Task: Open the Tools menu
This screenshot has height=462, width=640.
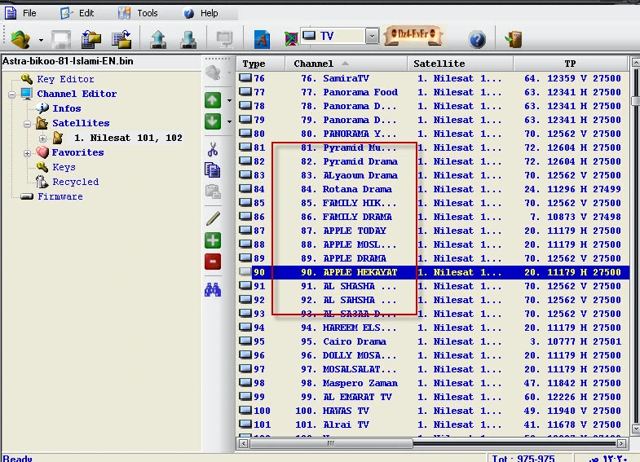Action: click(x=138, y=13)
